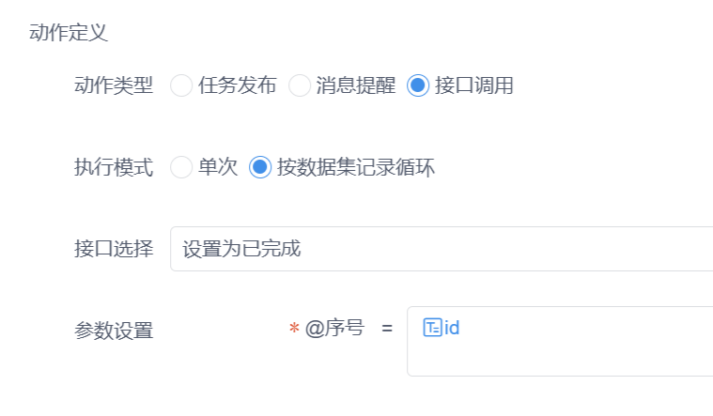Click the 任务发布 label text
Viewport: 713px width, 416px height.
click(238, 85)
